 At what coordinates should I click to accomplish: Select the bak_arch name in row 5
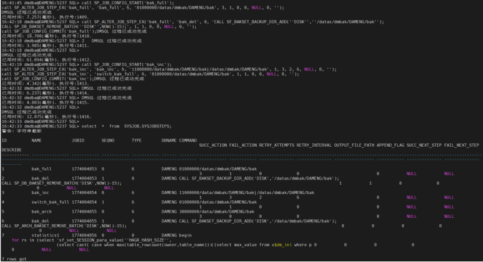coord(41,212)
